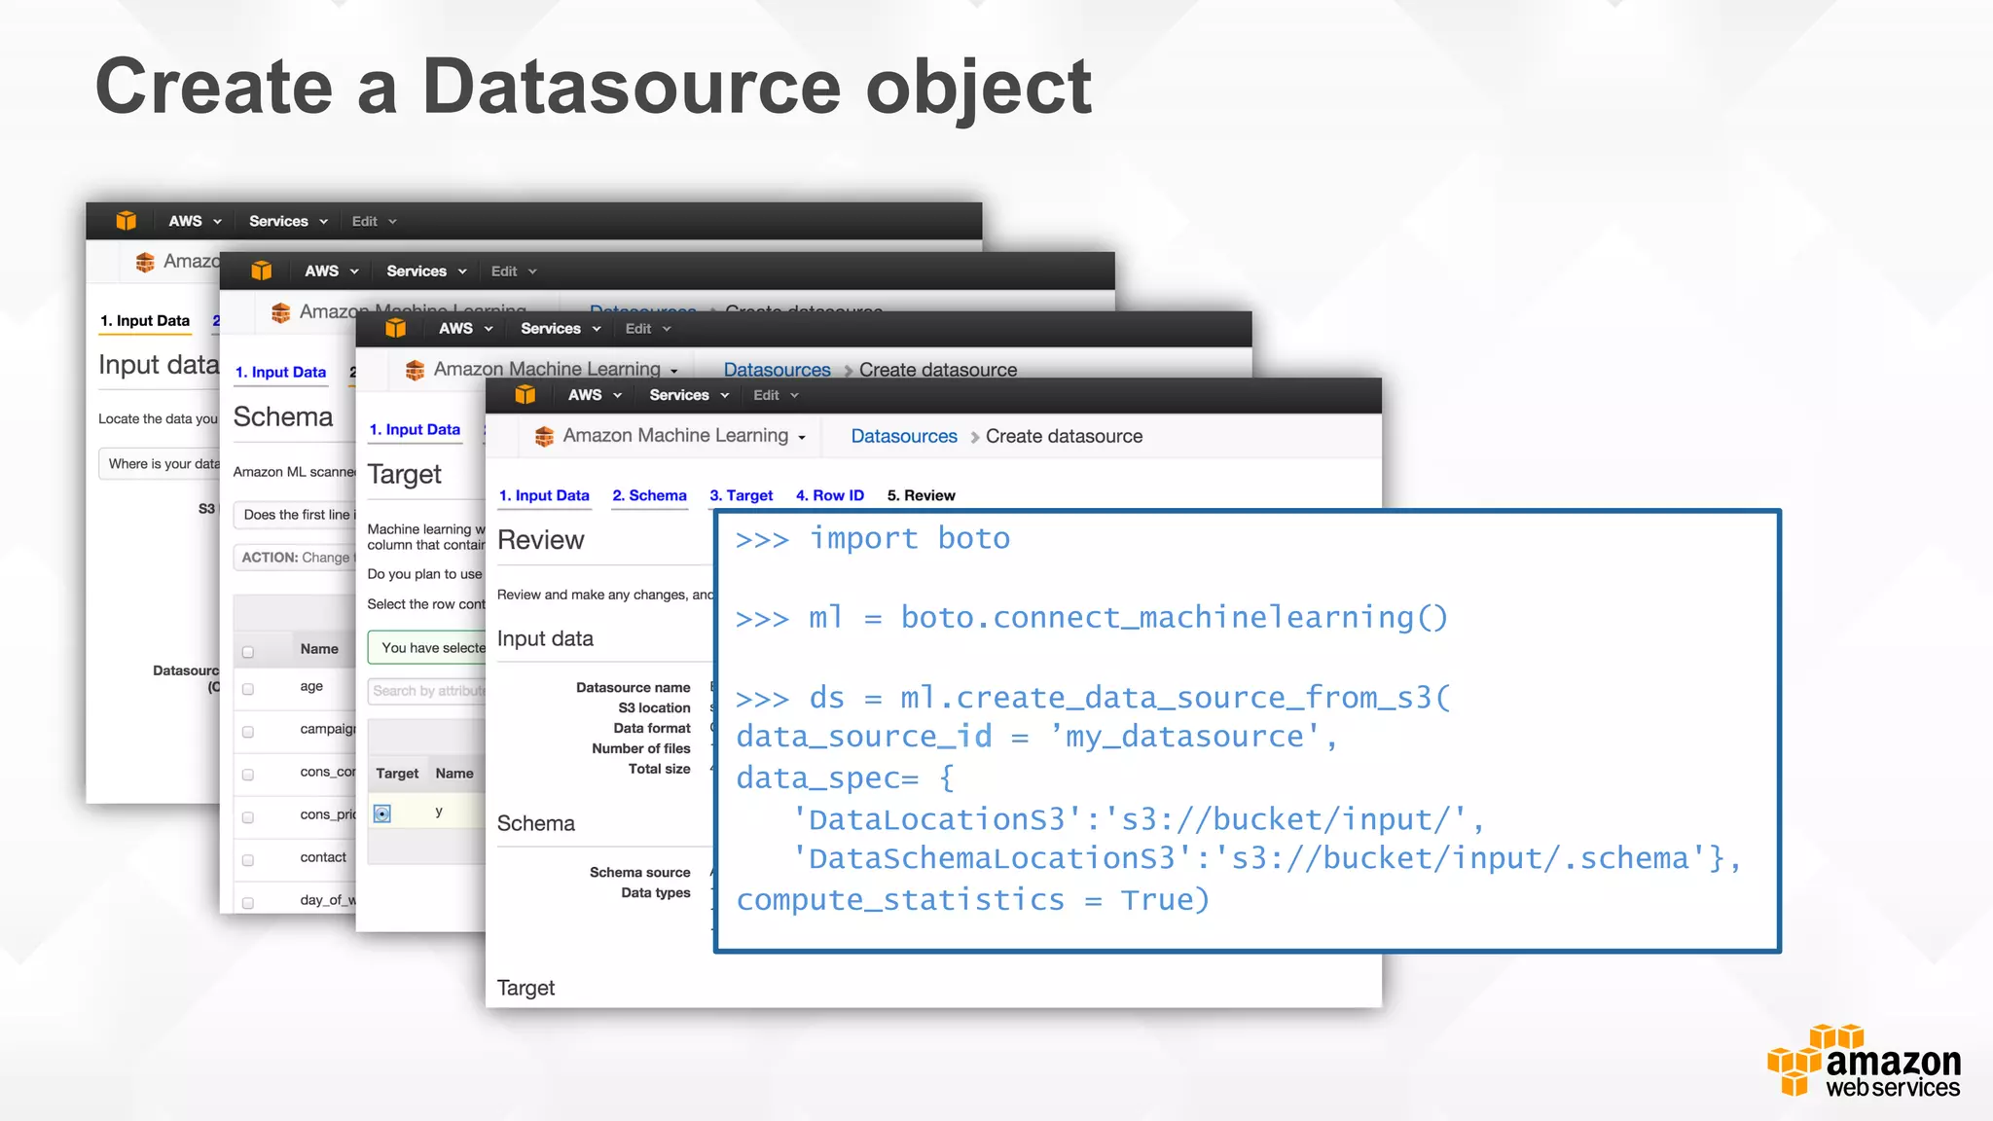Image resolution: width=1993 pixels, height=1121 pixels.
Task: Select step 5. Review tab
Action: pyautogui.click(x=921, y=495)
